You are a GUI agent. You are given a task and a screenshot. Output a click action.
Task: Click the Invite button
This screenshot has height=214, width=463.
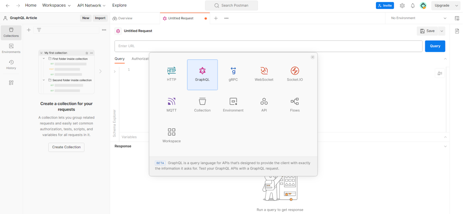click(385, 6)
